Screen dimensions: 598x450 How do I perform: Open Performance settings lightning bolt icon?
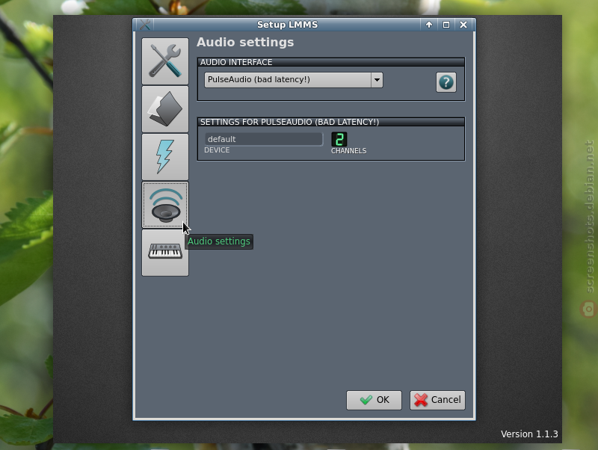click(165, 157)
